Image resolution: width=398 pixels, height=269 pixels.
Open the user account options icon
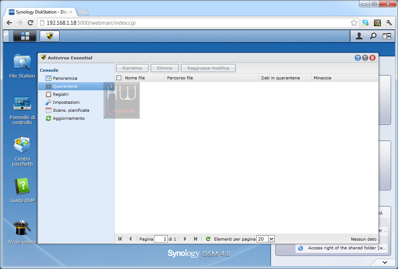359,36
